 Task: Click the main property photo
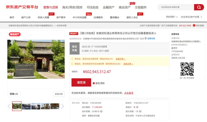(36, 59)
